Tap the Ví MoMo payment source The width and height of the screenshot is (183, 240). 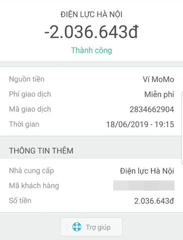coord(158,80)
